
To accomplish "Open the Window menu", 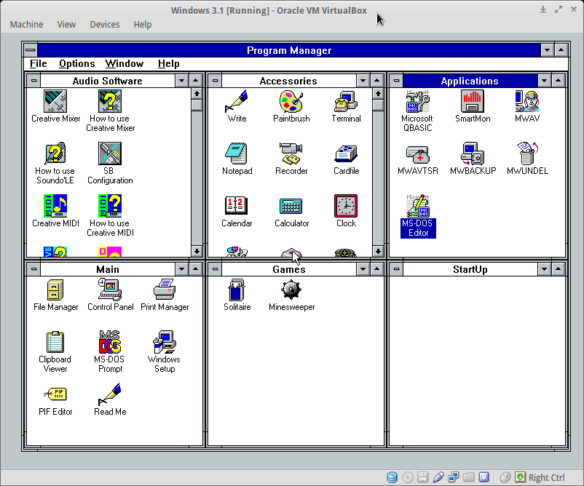I will (x=124, y=64).
